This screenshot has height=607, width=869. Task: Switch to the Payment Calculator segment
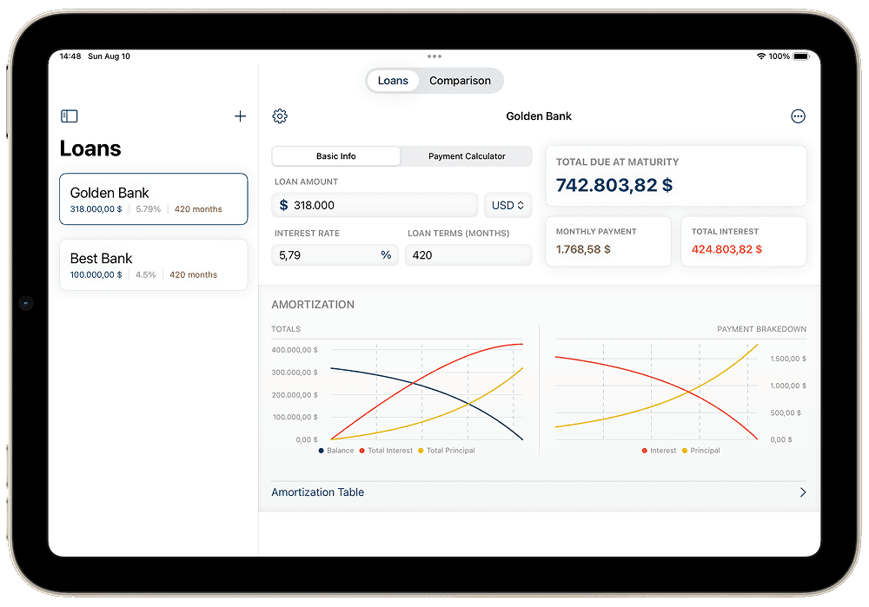click(x=467, y=156)
